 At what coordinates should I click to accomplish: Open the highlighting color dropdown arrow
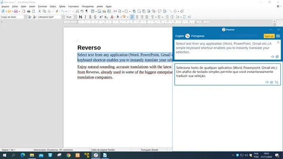pos(128,17)
